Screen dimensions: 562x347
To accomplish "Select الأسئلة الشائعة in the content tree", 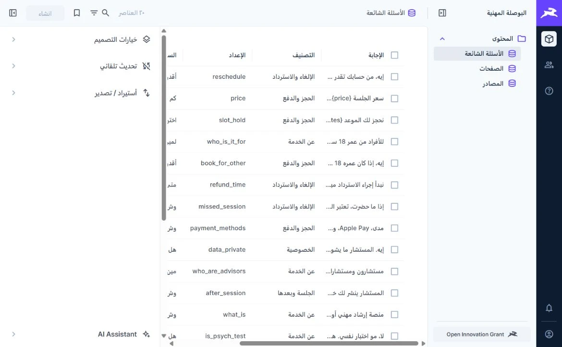I will pos(477,54).
